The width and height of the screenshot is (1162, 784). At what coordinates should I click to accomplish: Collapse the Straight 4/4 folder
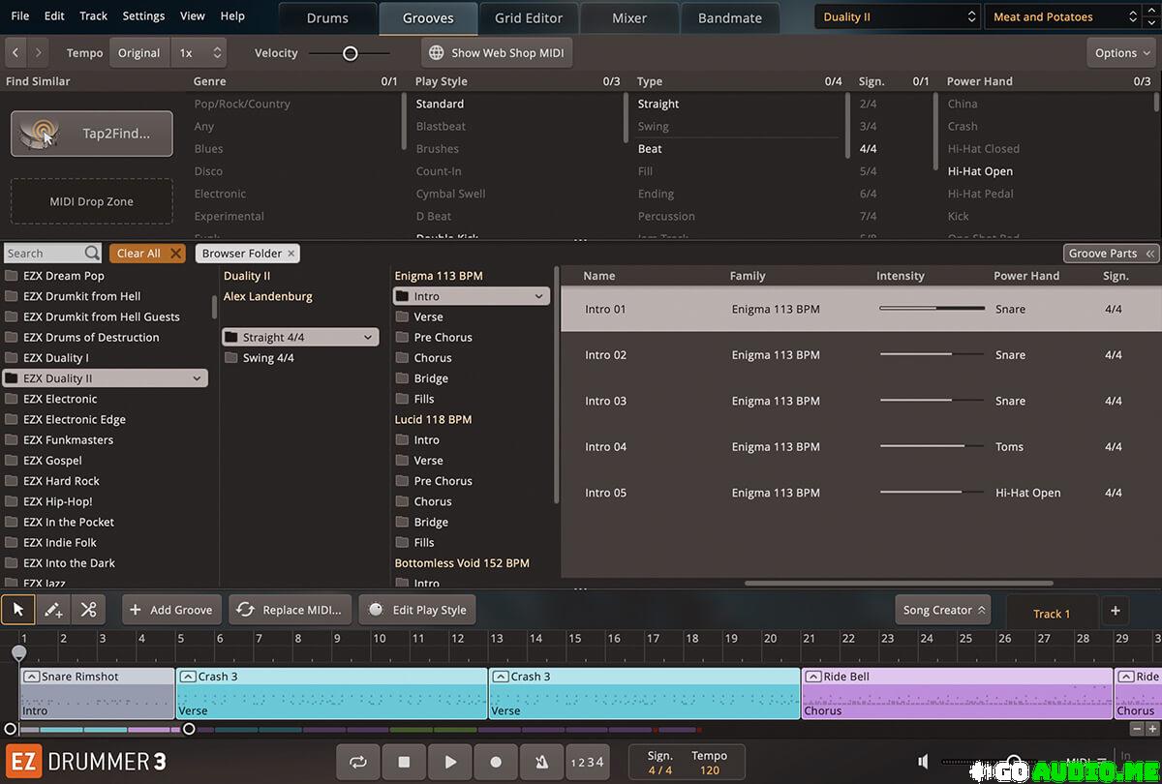[368, 337]
